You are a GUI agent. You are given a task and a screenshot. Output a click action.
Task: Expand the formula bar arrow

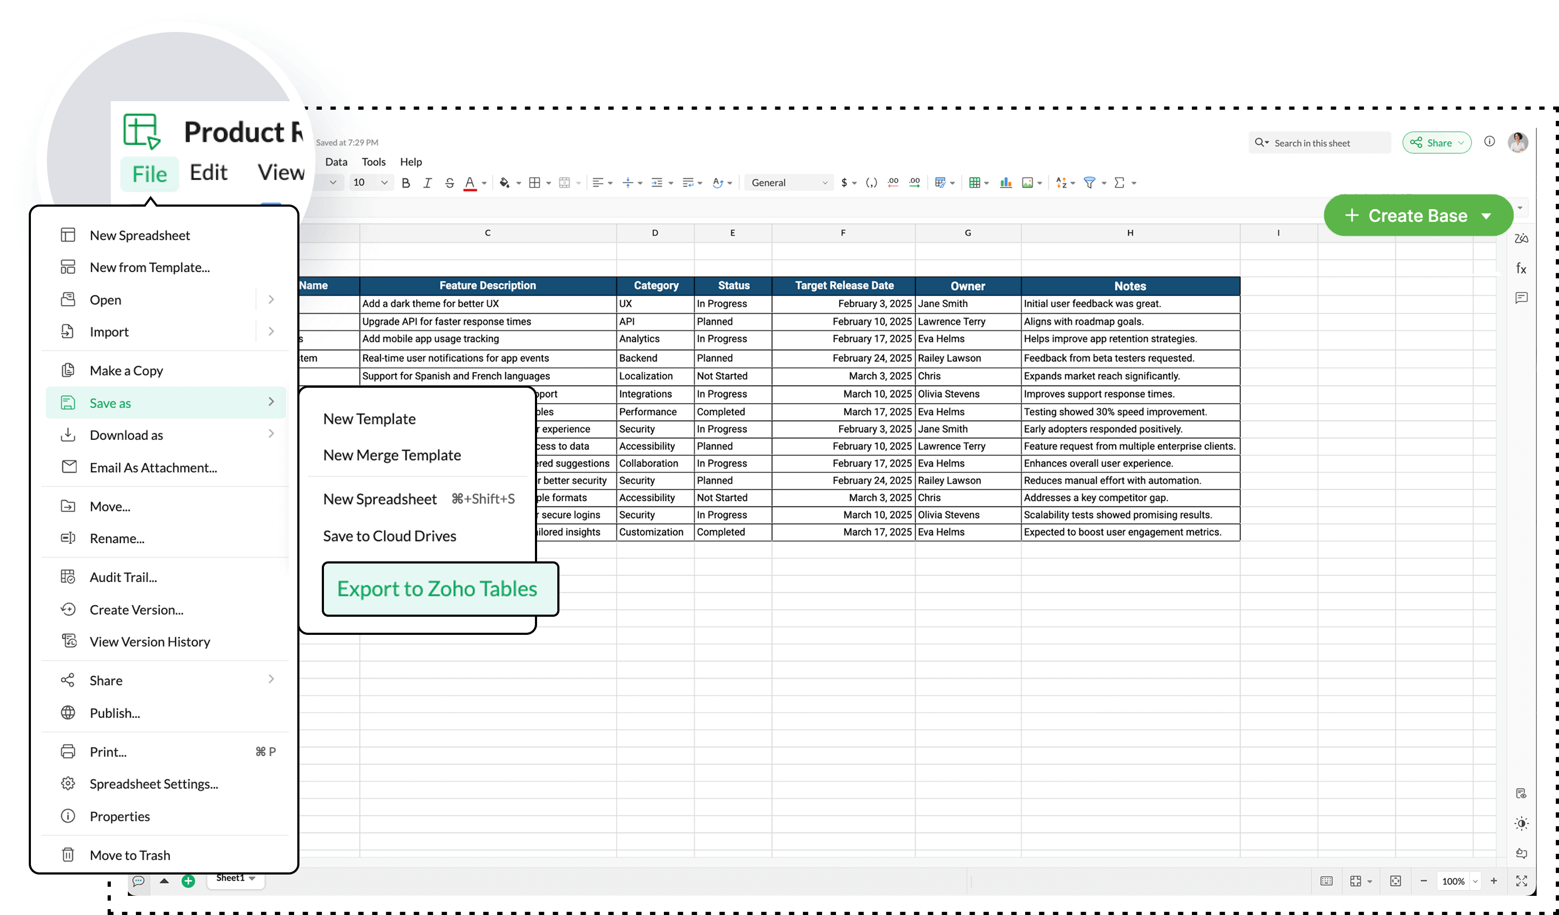click(1520, 208)
